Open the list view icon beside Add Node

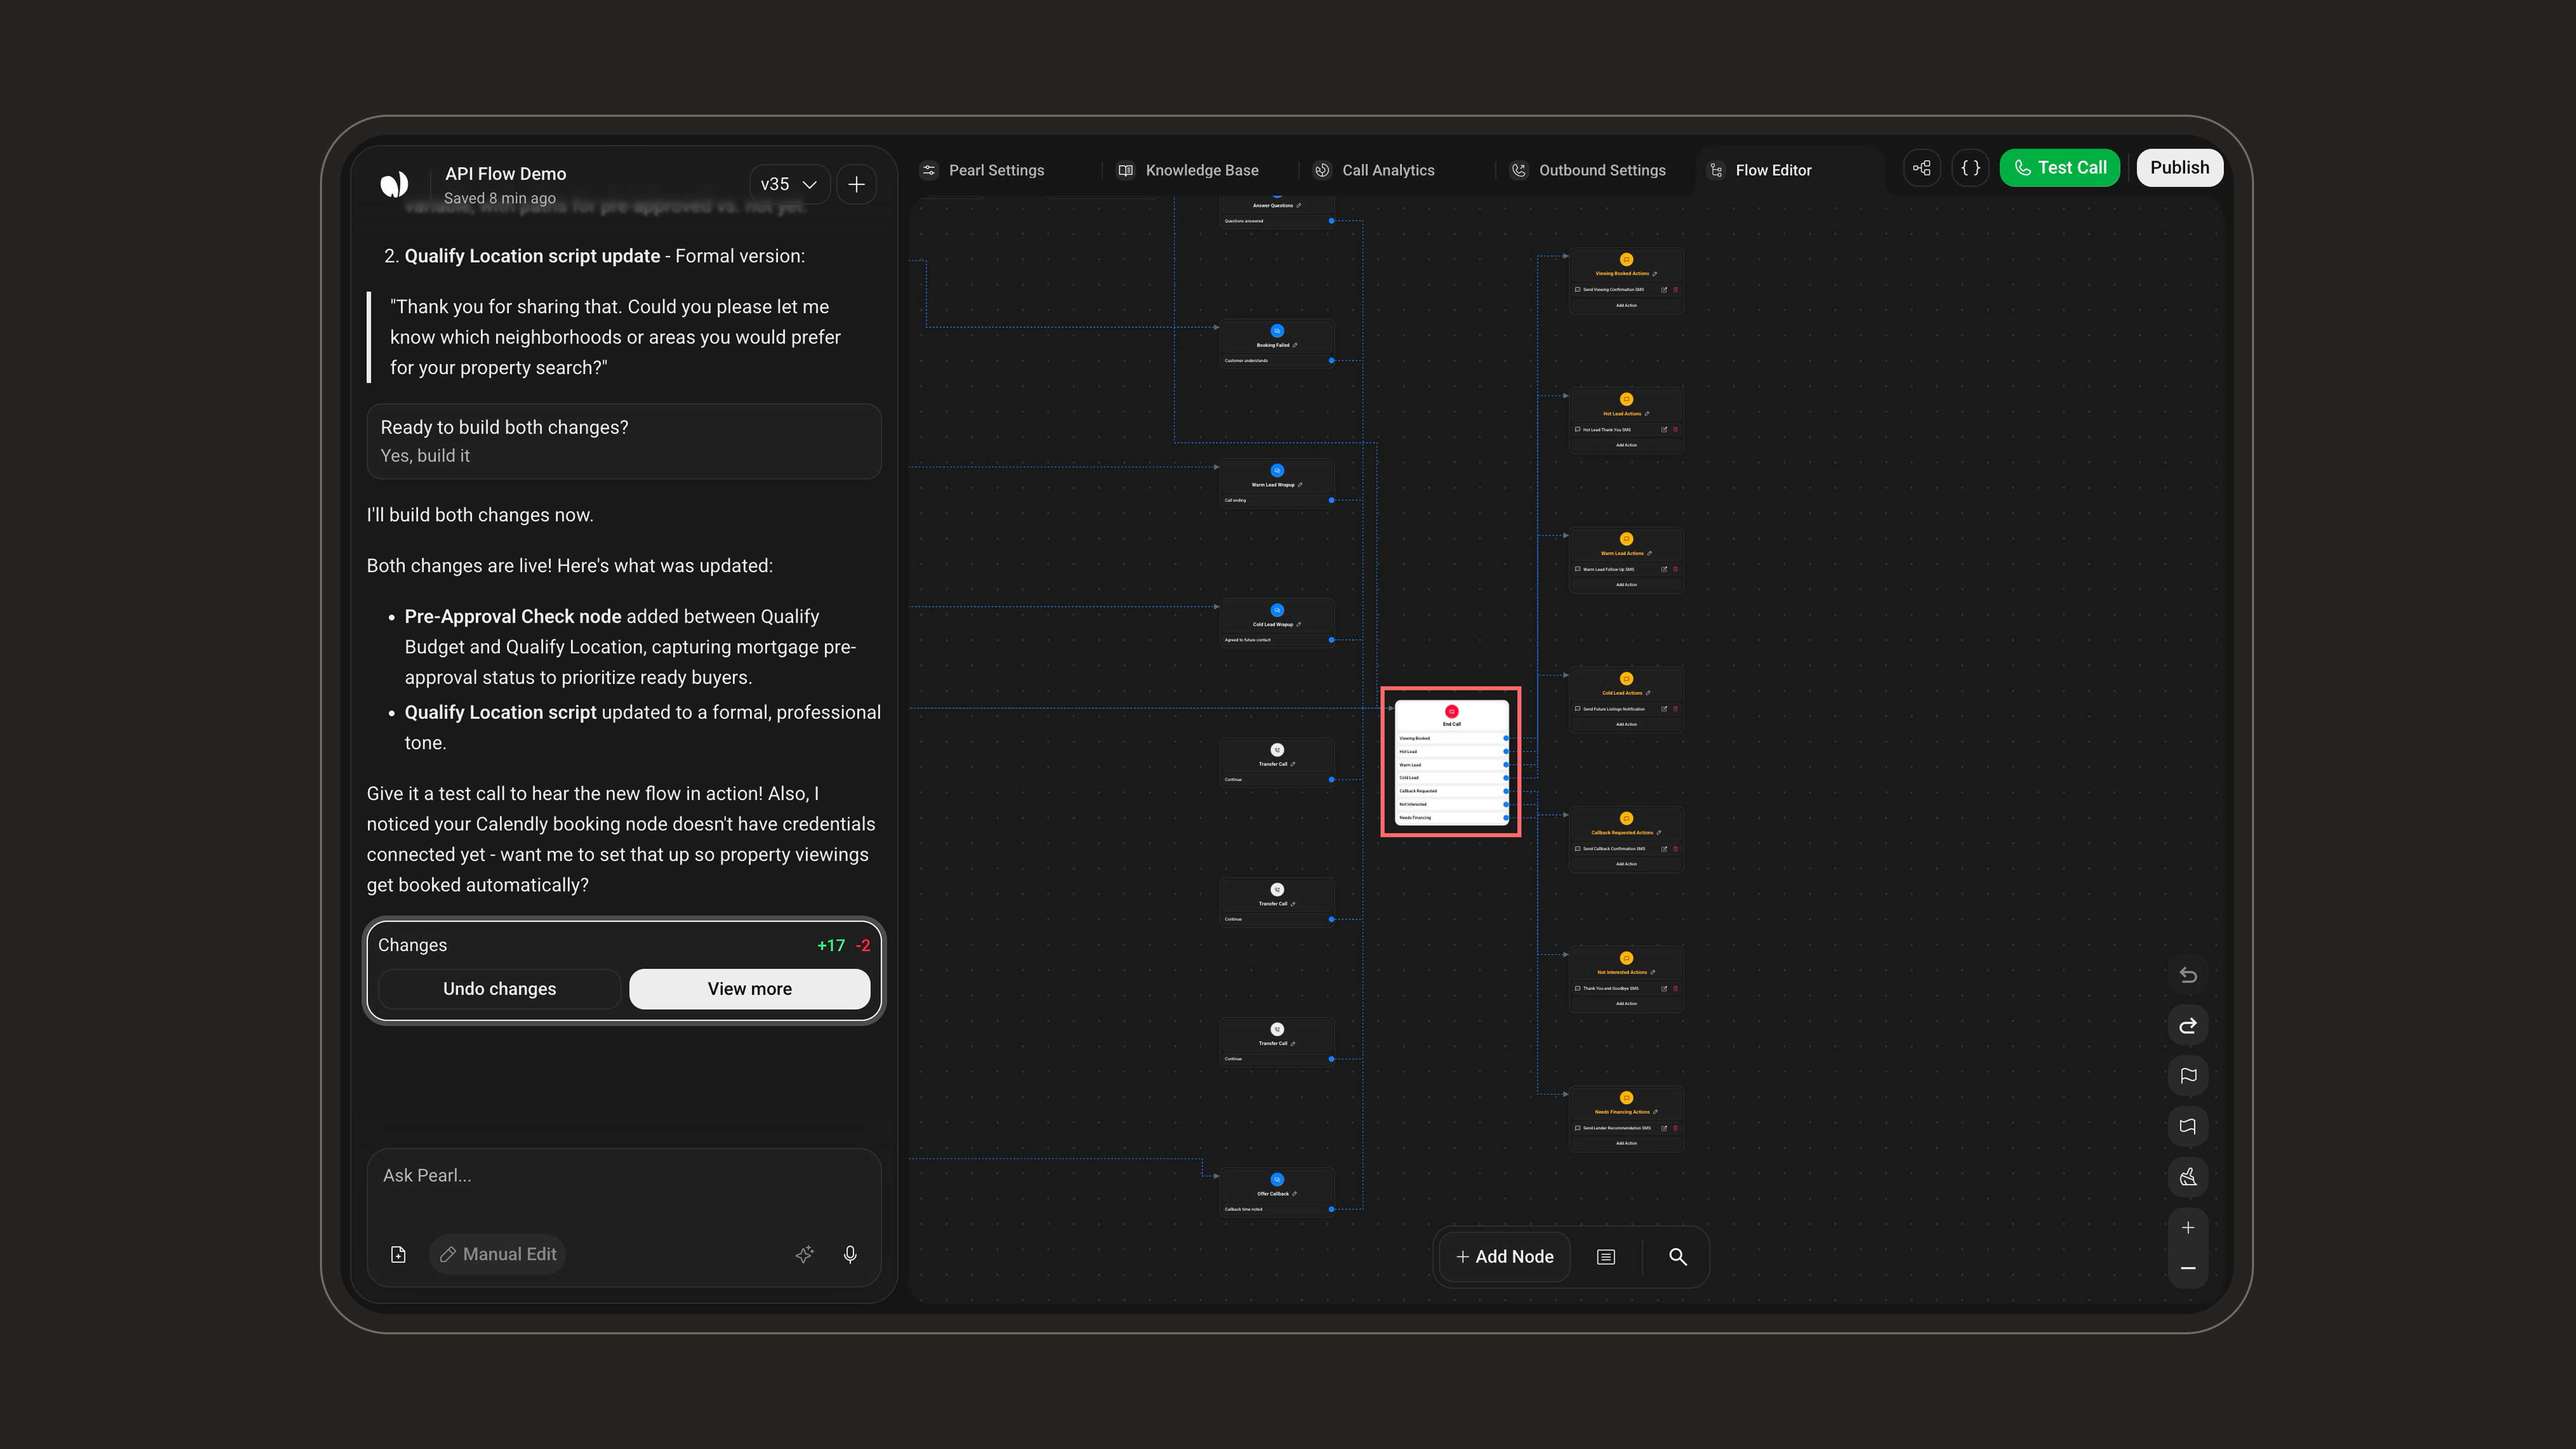pyautogui.click(x=1605, y=1257)
